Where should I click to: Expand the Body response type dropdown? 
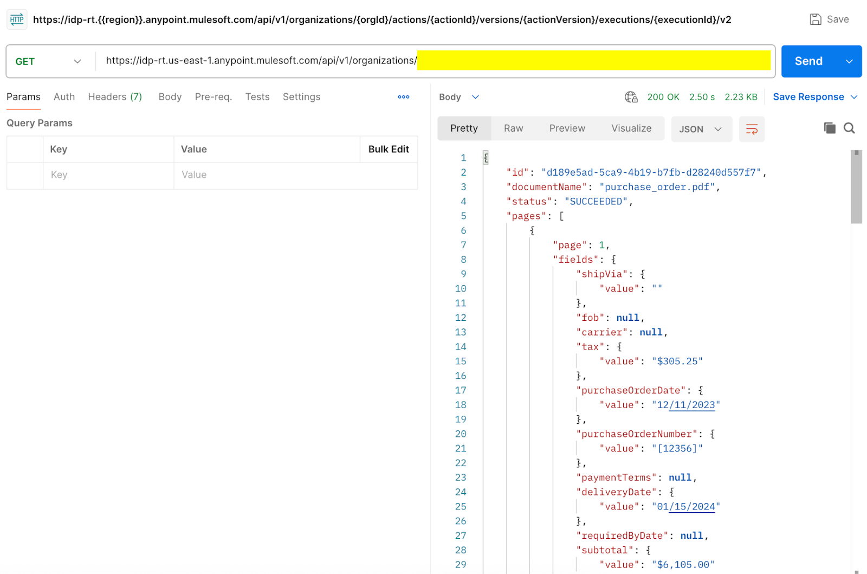pos(475,96)
